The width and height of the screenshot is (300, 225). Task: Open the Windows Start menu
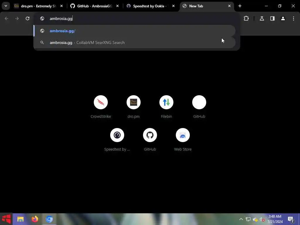pyautogui.click(x=6, y=219)
